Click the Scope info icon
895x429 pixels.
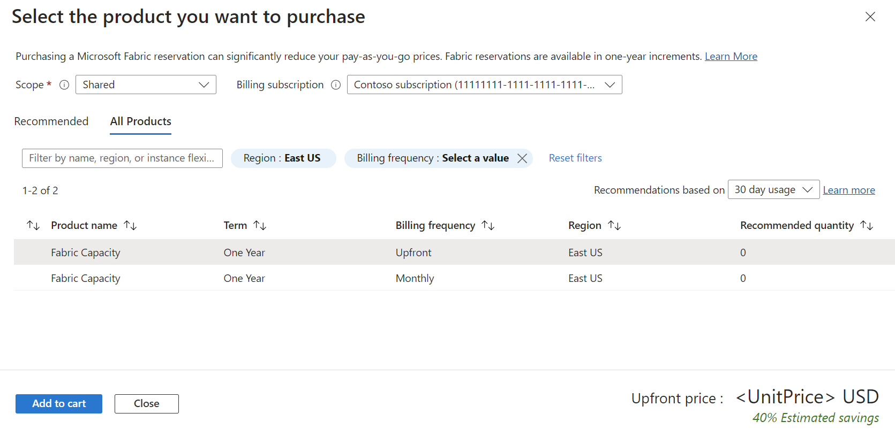click(x=64, y=85)
